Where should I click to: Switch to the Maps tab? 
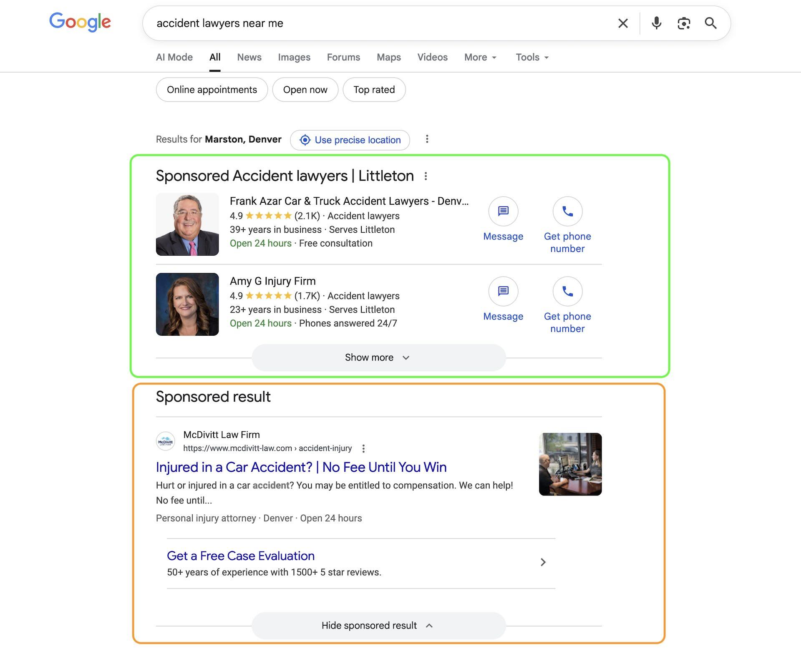(x=388, y=57)
